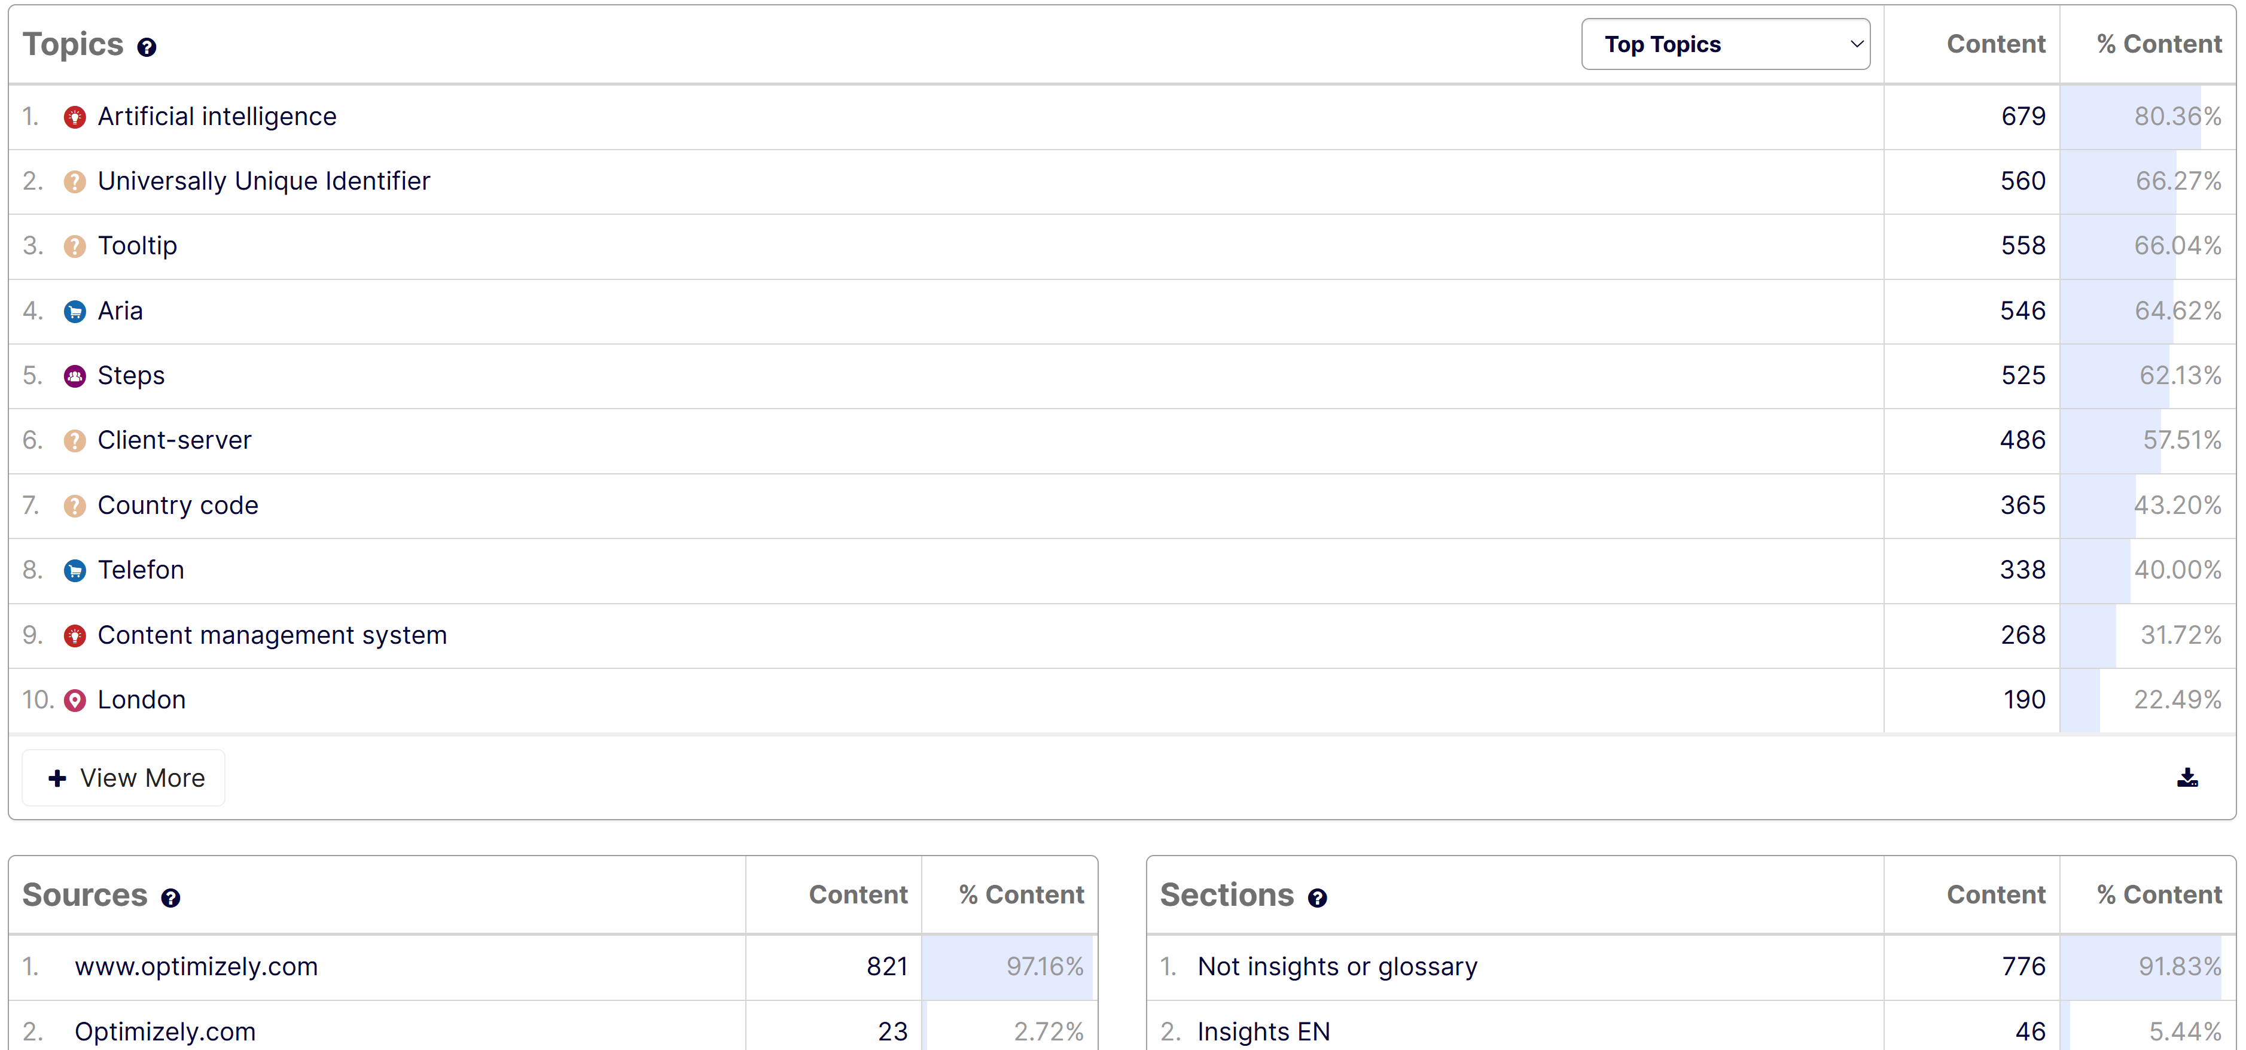Sort Topics by the Content column header
Screen dimensions: 2246x1050
click(x=1995, y=44)
